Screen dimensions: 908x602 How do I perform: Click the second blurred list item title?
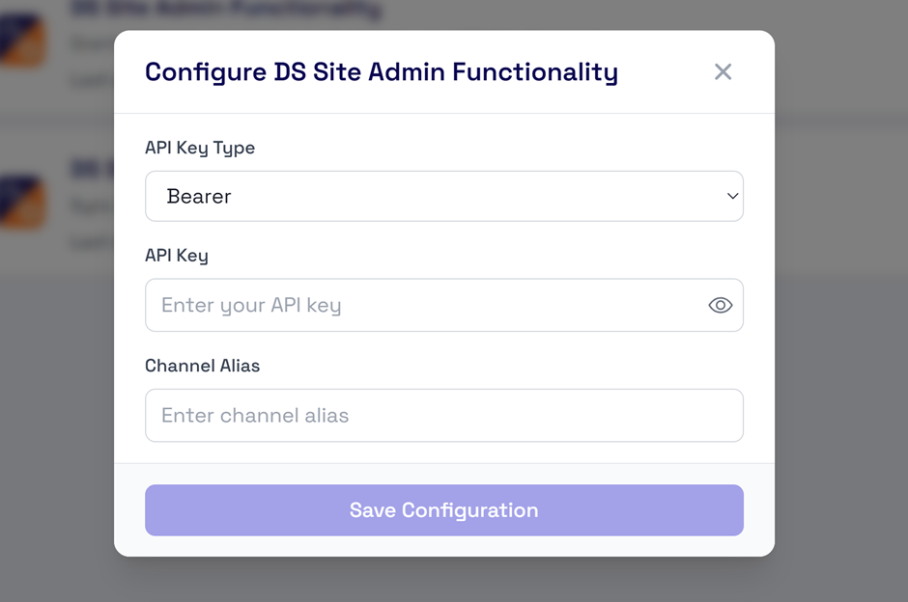click(92, 170)
